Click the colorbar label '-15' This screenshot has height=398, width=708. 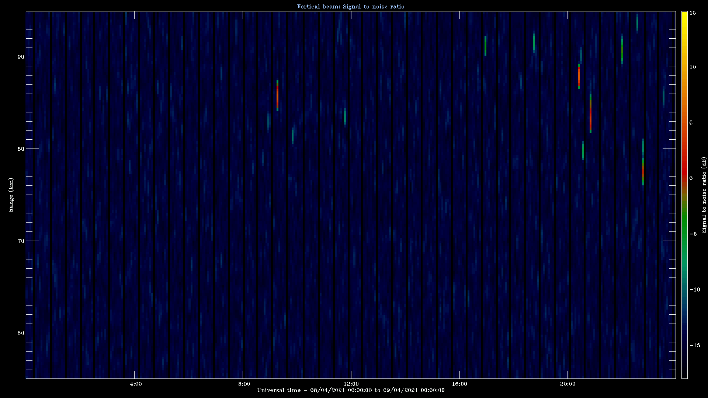coord(694,345)
